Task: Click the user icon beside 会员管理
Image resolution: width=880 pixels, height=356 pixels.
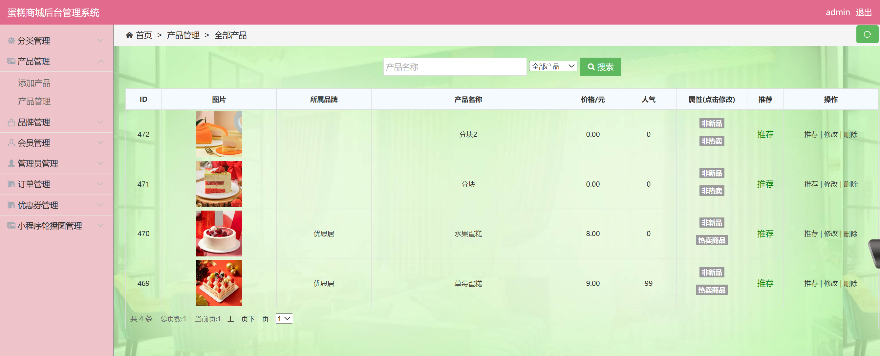Action: (x=11, y=143)
